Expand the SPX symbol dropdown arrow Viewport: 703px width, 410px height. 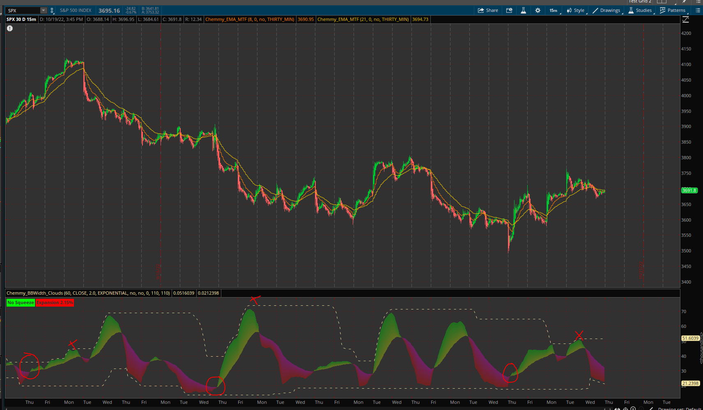(43, 10)
